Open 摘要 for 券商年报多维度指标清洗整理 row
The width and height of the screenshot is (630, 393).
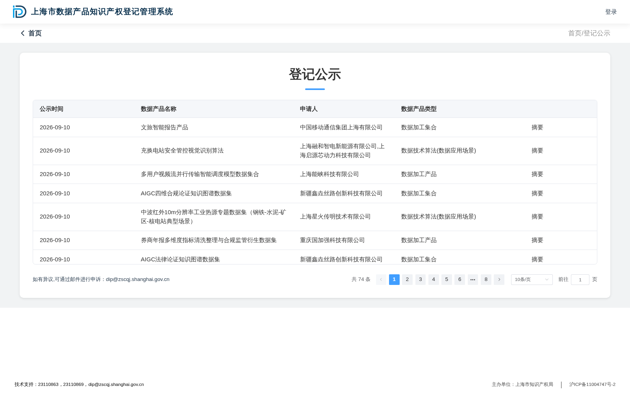click(537, 240)
